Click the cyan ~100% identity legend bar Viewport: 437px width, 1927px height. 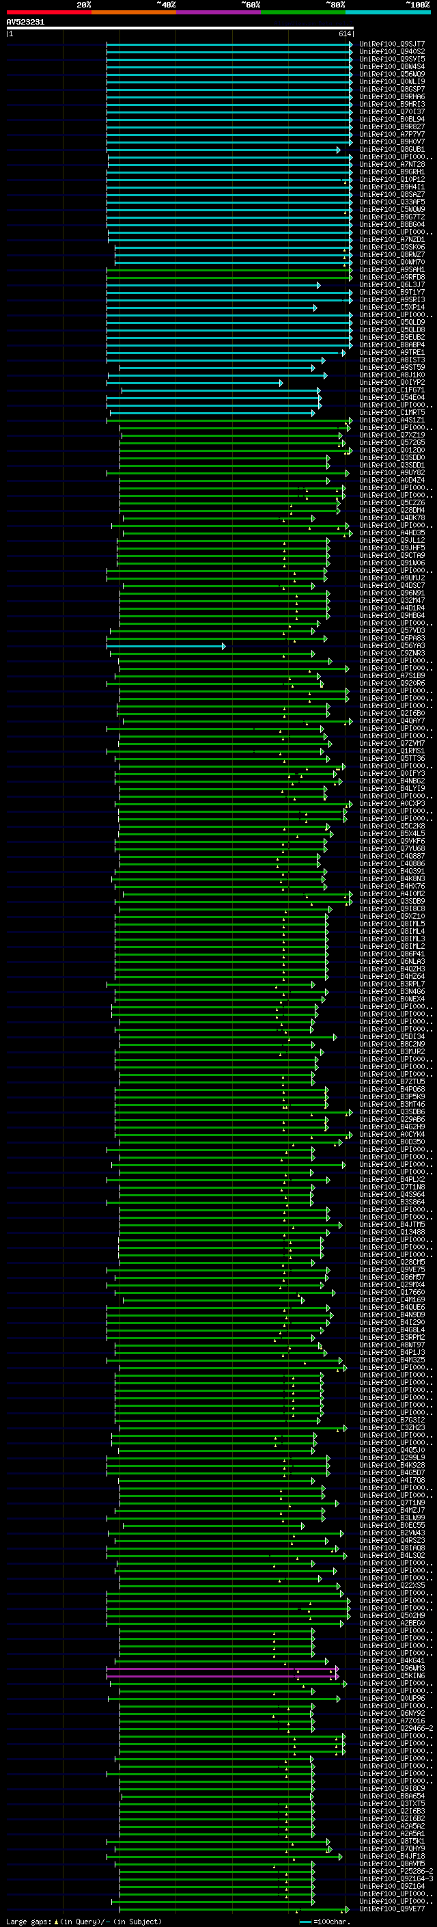tap(388, 12)
